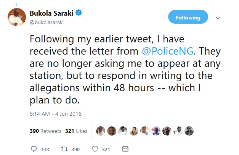
Task: Click the reply count 133
Action: pos(45,149)
